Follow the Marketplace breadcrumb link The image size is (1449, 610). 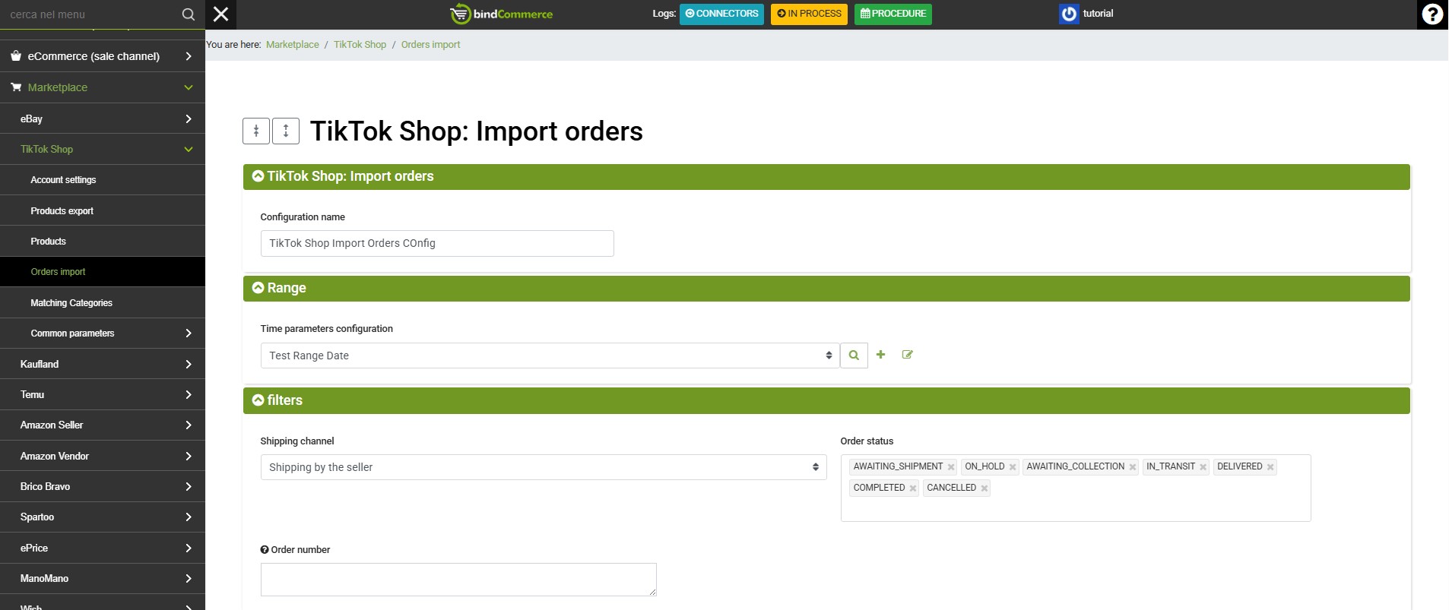coord(293,45)
